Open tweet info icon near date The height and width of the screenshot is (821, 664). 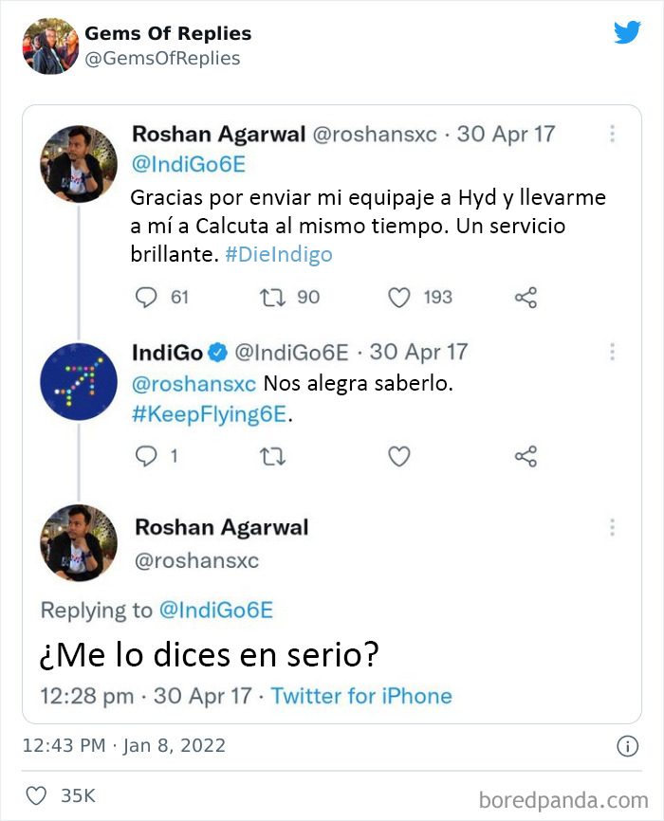pyautogui.click(x=627, y=747)
